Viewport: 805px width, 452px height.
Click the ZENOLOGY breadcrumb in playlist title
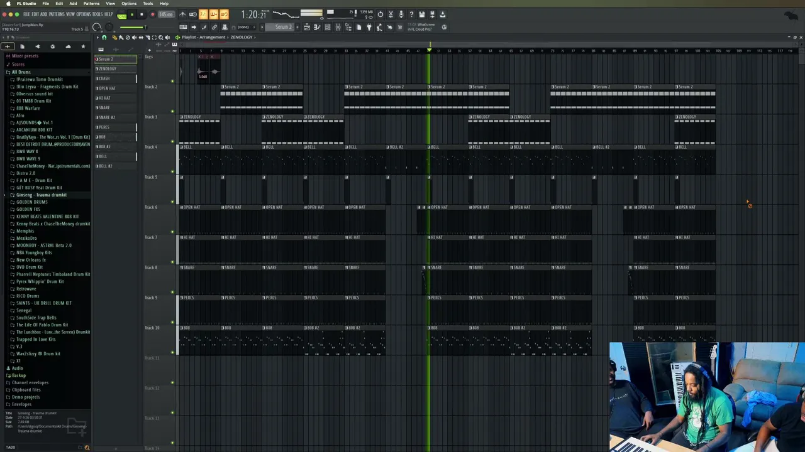241,37
